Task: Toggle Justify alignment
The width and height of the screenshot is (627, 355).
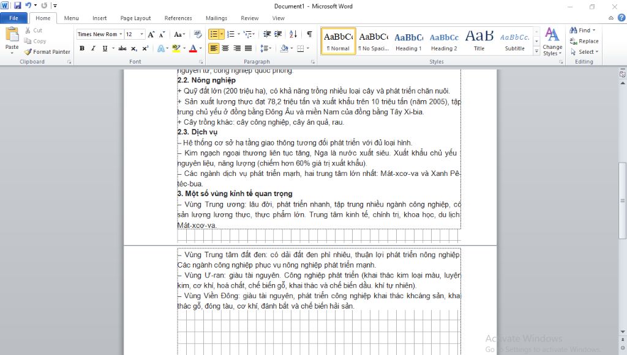Action: pos(249,48)
